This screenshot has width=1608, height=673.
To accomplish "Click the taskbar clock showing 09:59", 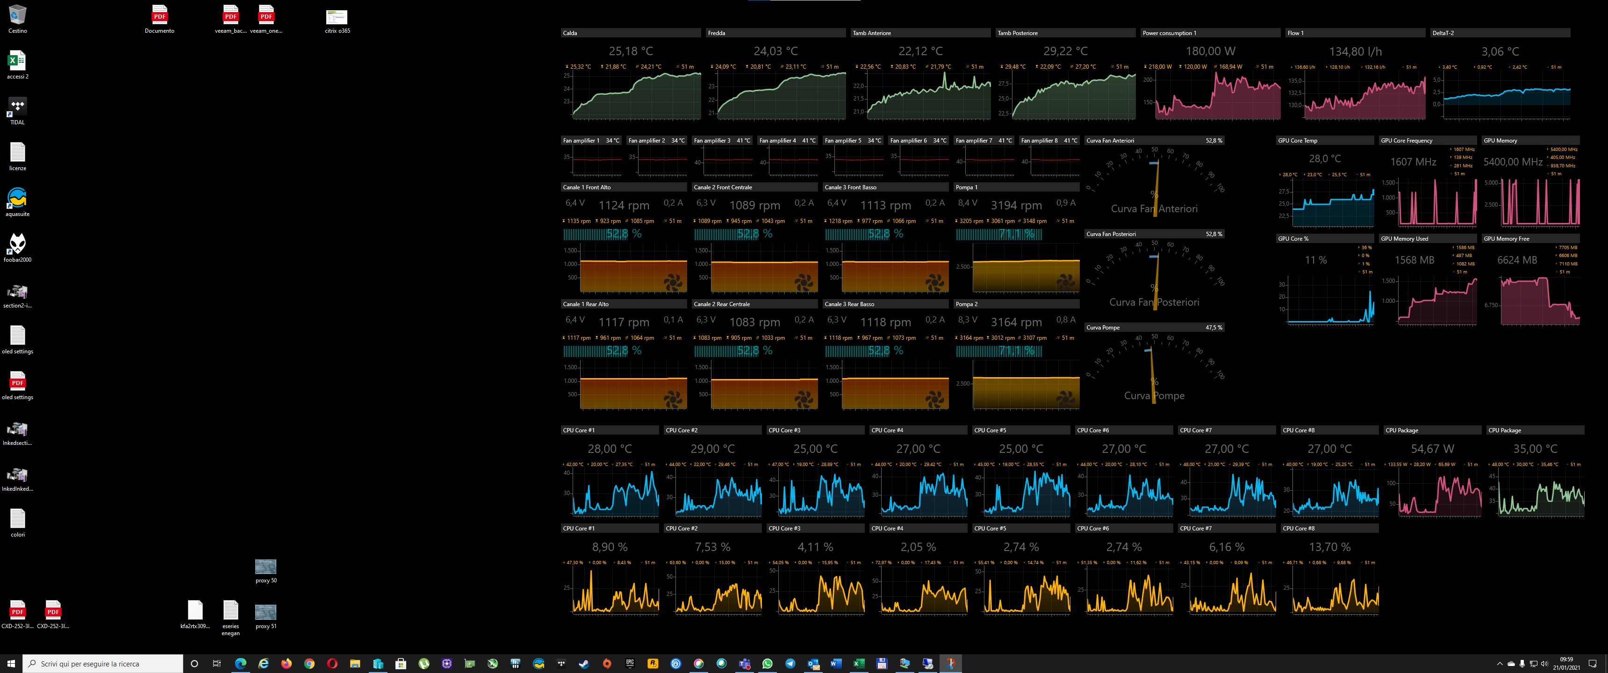I will tap(1566, 664).
